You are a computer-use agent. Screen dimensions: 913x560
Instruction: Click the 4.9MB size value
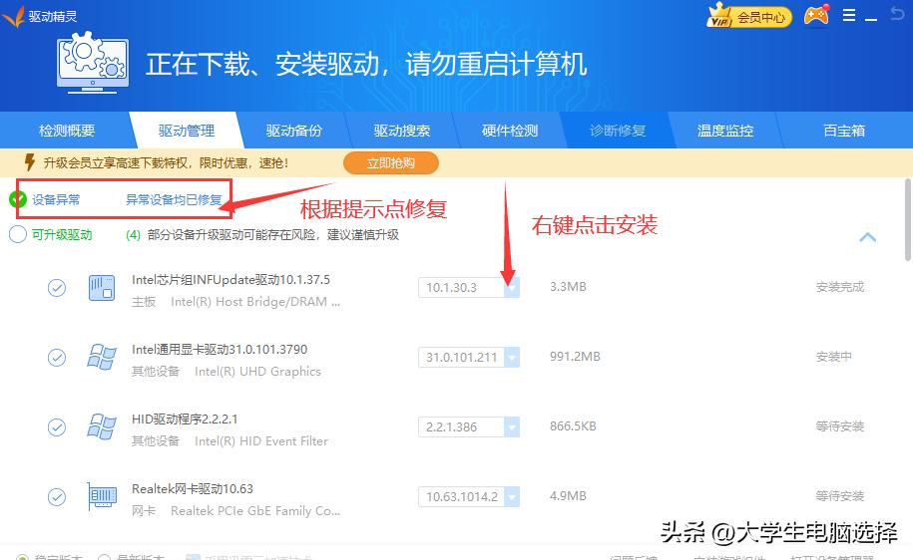568,496
